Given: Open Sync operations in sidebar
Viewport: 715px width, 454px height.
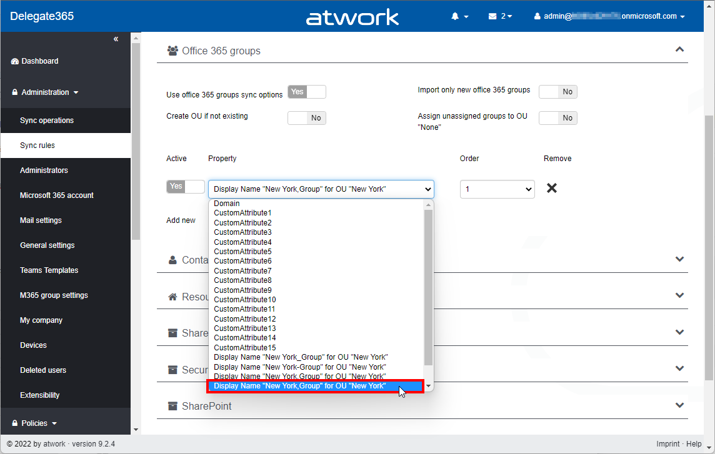Looking at the screenshot, I should pyautogui.click(x=47, y=121).
